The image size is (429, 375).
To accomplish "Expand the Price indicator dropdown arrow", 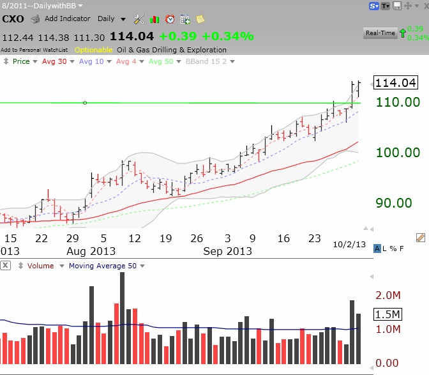I will coord(35,61).
